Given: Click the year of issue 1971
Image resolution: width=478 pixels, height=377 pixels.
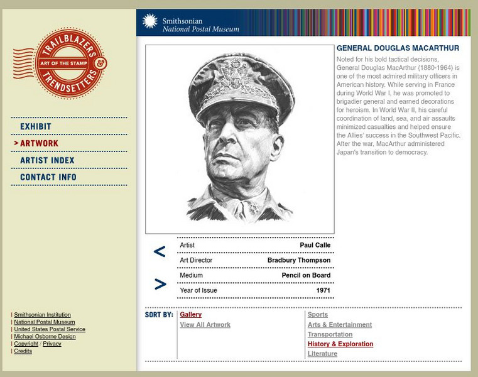Looking at the screenshot, I should (x=323, y=290).
